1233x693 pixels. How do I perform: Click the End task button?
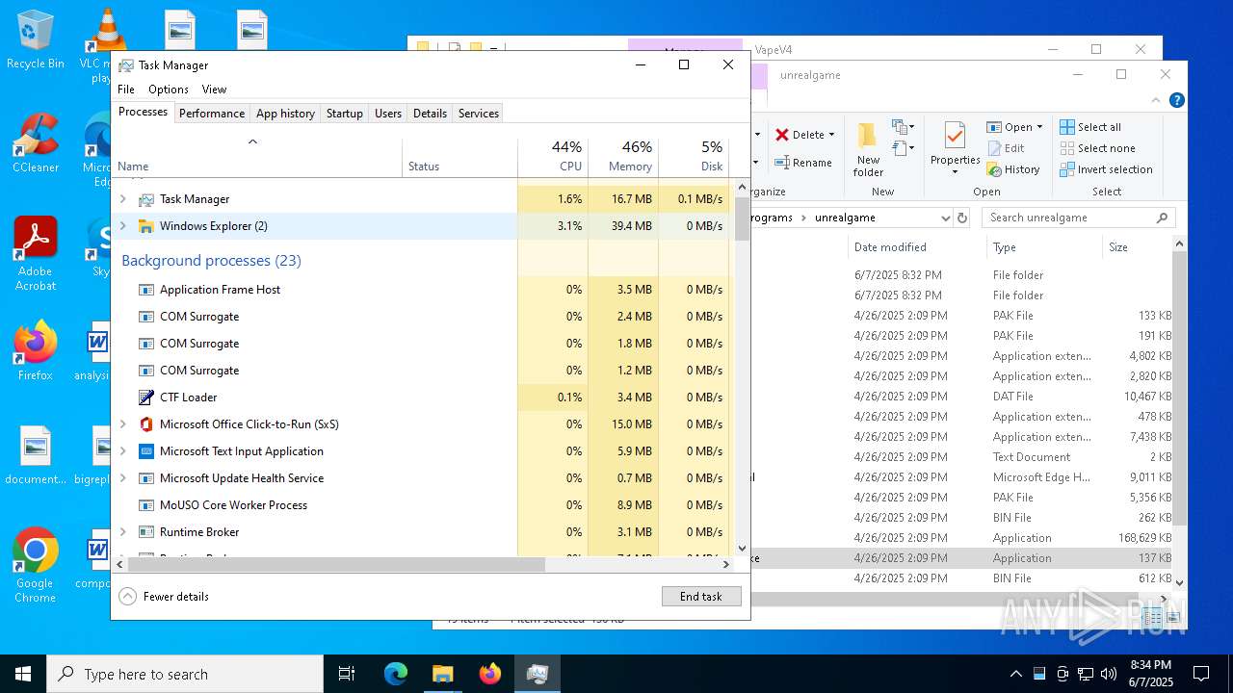(701, 597)
